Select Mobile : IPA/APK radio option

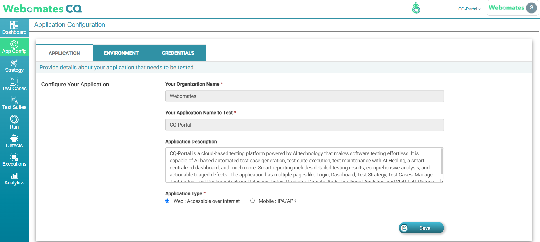click(x=252, y=201)
